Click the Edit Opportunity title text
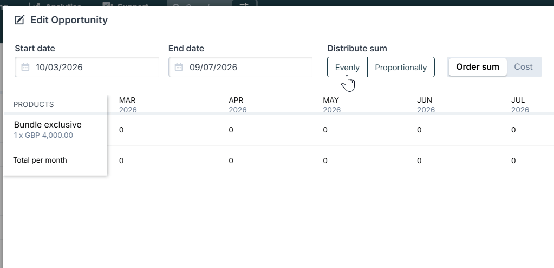Screen dimensions: 554x268 click(x=69, y=20)
